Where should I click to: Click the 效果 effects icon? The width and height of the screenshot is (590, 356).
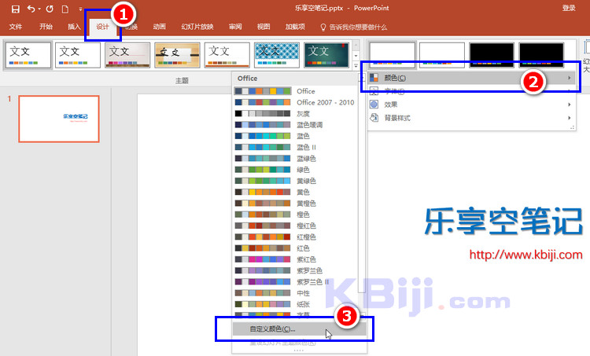374,105
